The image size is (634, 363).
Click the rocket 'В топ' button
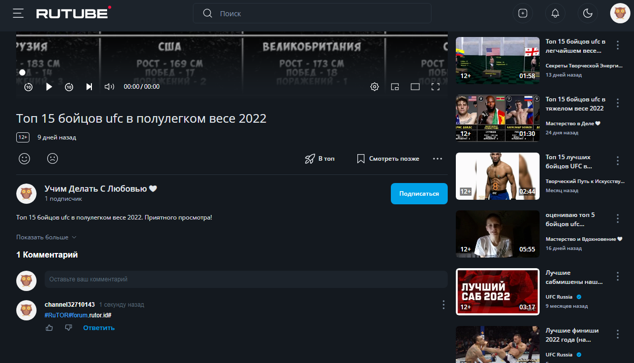(x=320, y=159)
